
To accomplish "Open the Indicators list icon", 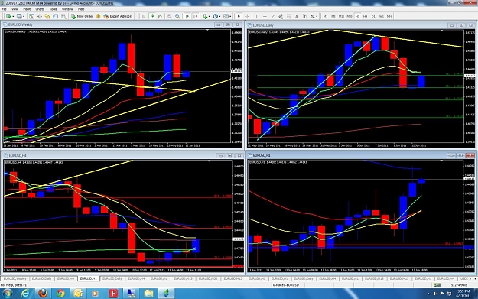I will [x=204, y=16].
